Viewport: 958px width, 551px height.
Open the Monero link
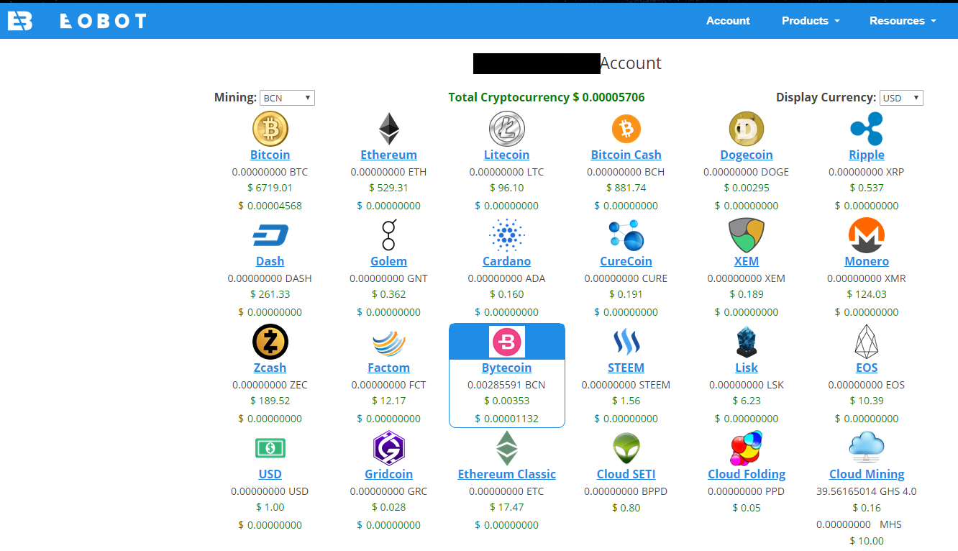pos(867,261)
